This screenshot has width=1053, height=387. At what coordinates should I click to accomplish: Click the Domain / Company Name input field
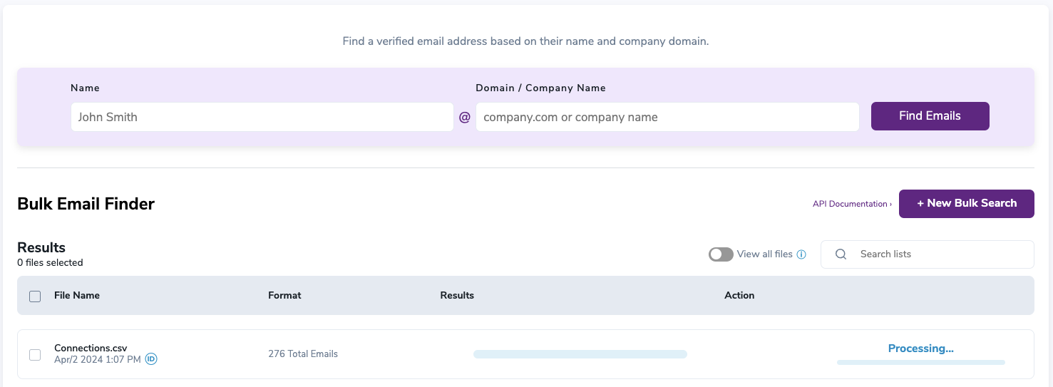pyautogui.click(x=667, y=117)
